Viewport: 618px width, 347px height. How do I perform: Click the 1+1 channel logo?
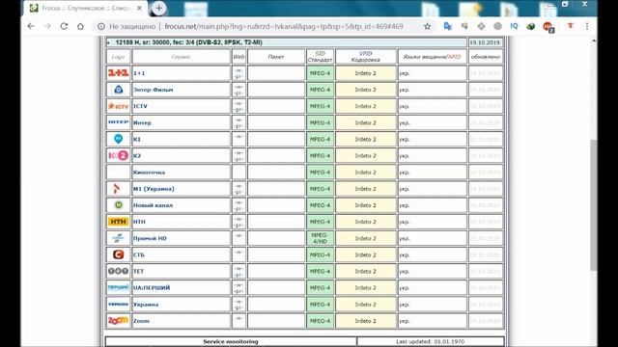coord(118,73)
